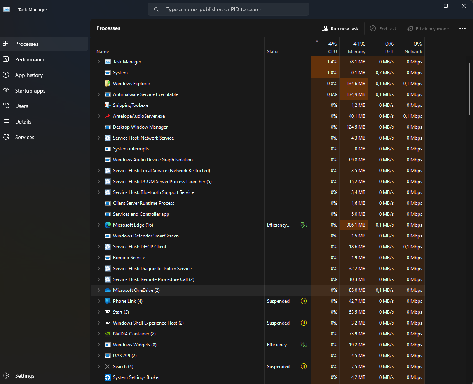Click the 906,1 MB memory value
Screen dimensions: 473x384
click(354, 225)
